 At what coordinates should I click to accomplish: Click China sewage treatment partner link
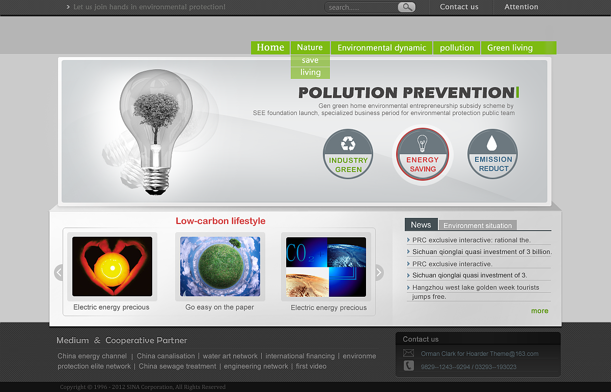(178, 366)
